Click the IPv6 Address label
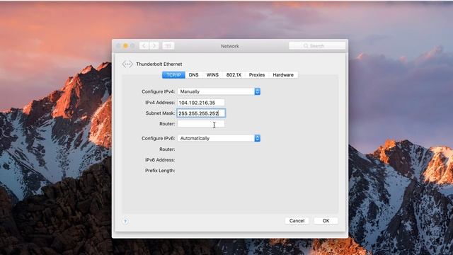The height and width of the screenshot is (255, 453). pos(160,160)
